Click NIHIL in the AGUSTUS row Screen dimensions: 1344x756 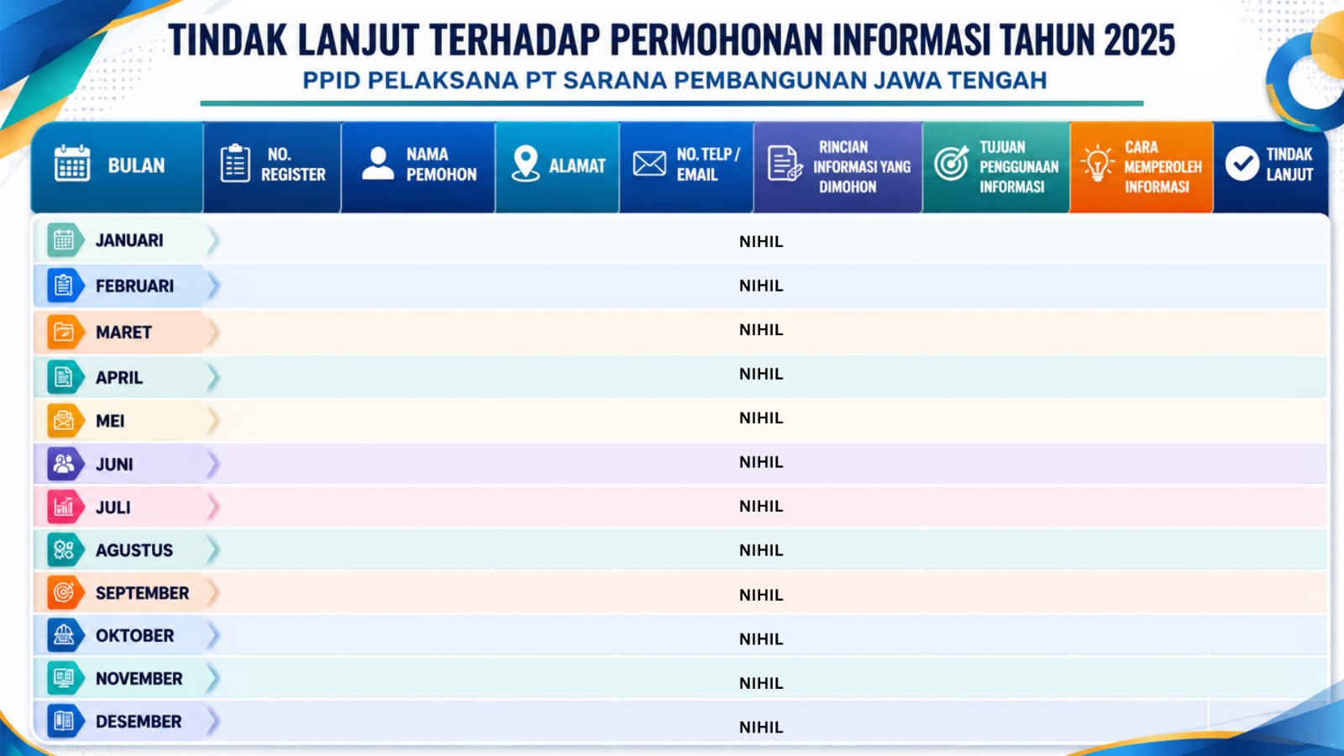[x=761, y=550]
